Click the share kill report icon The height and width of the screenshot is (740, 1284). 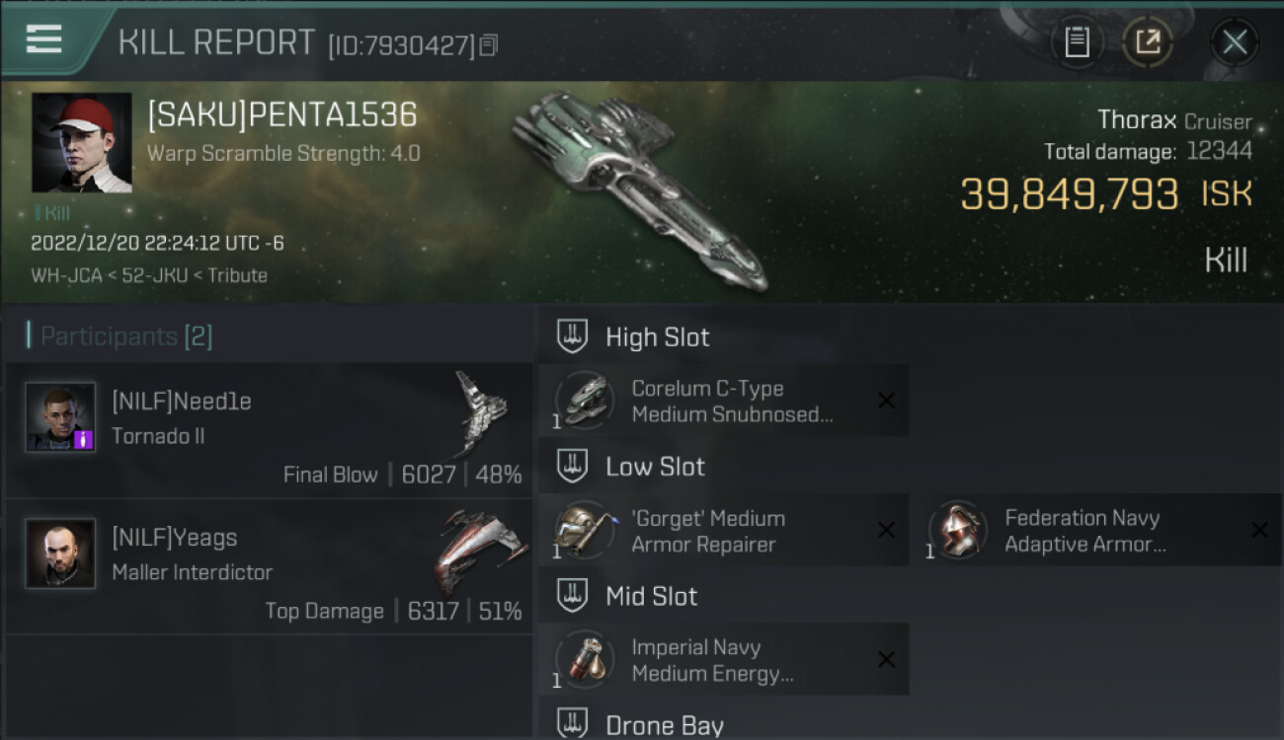pyautogui.click(x=1148, y=41)
